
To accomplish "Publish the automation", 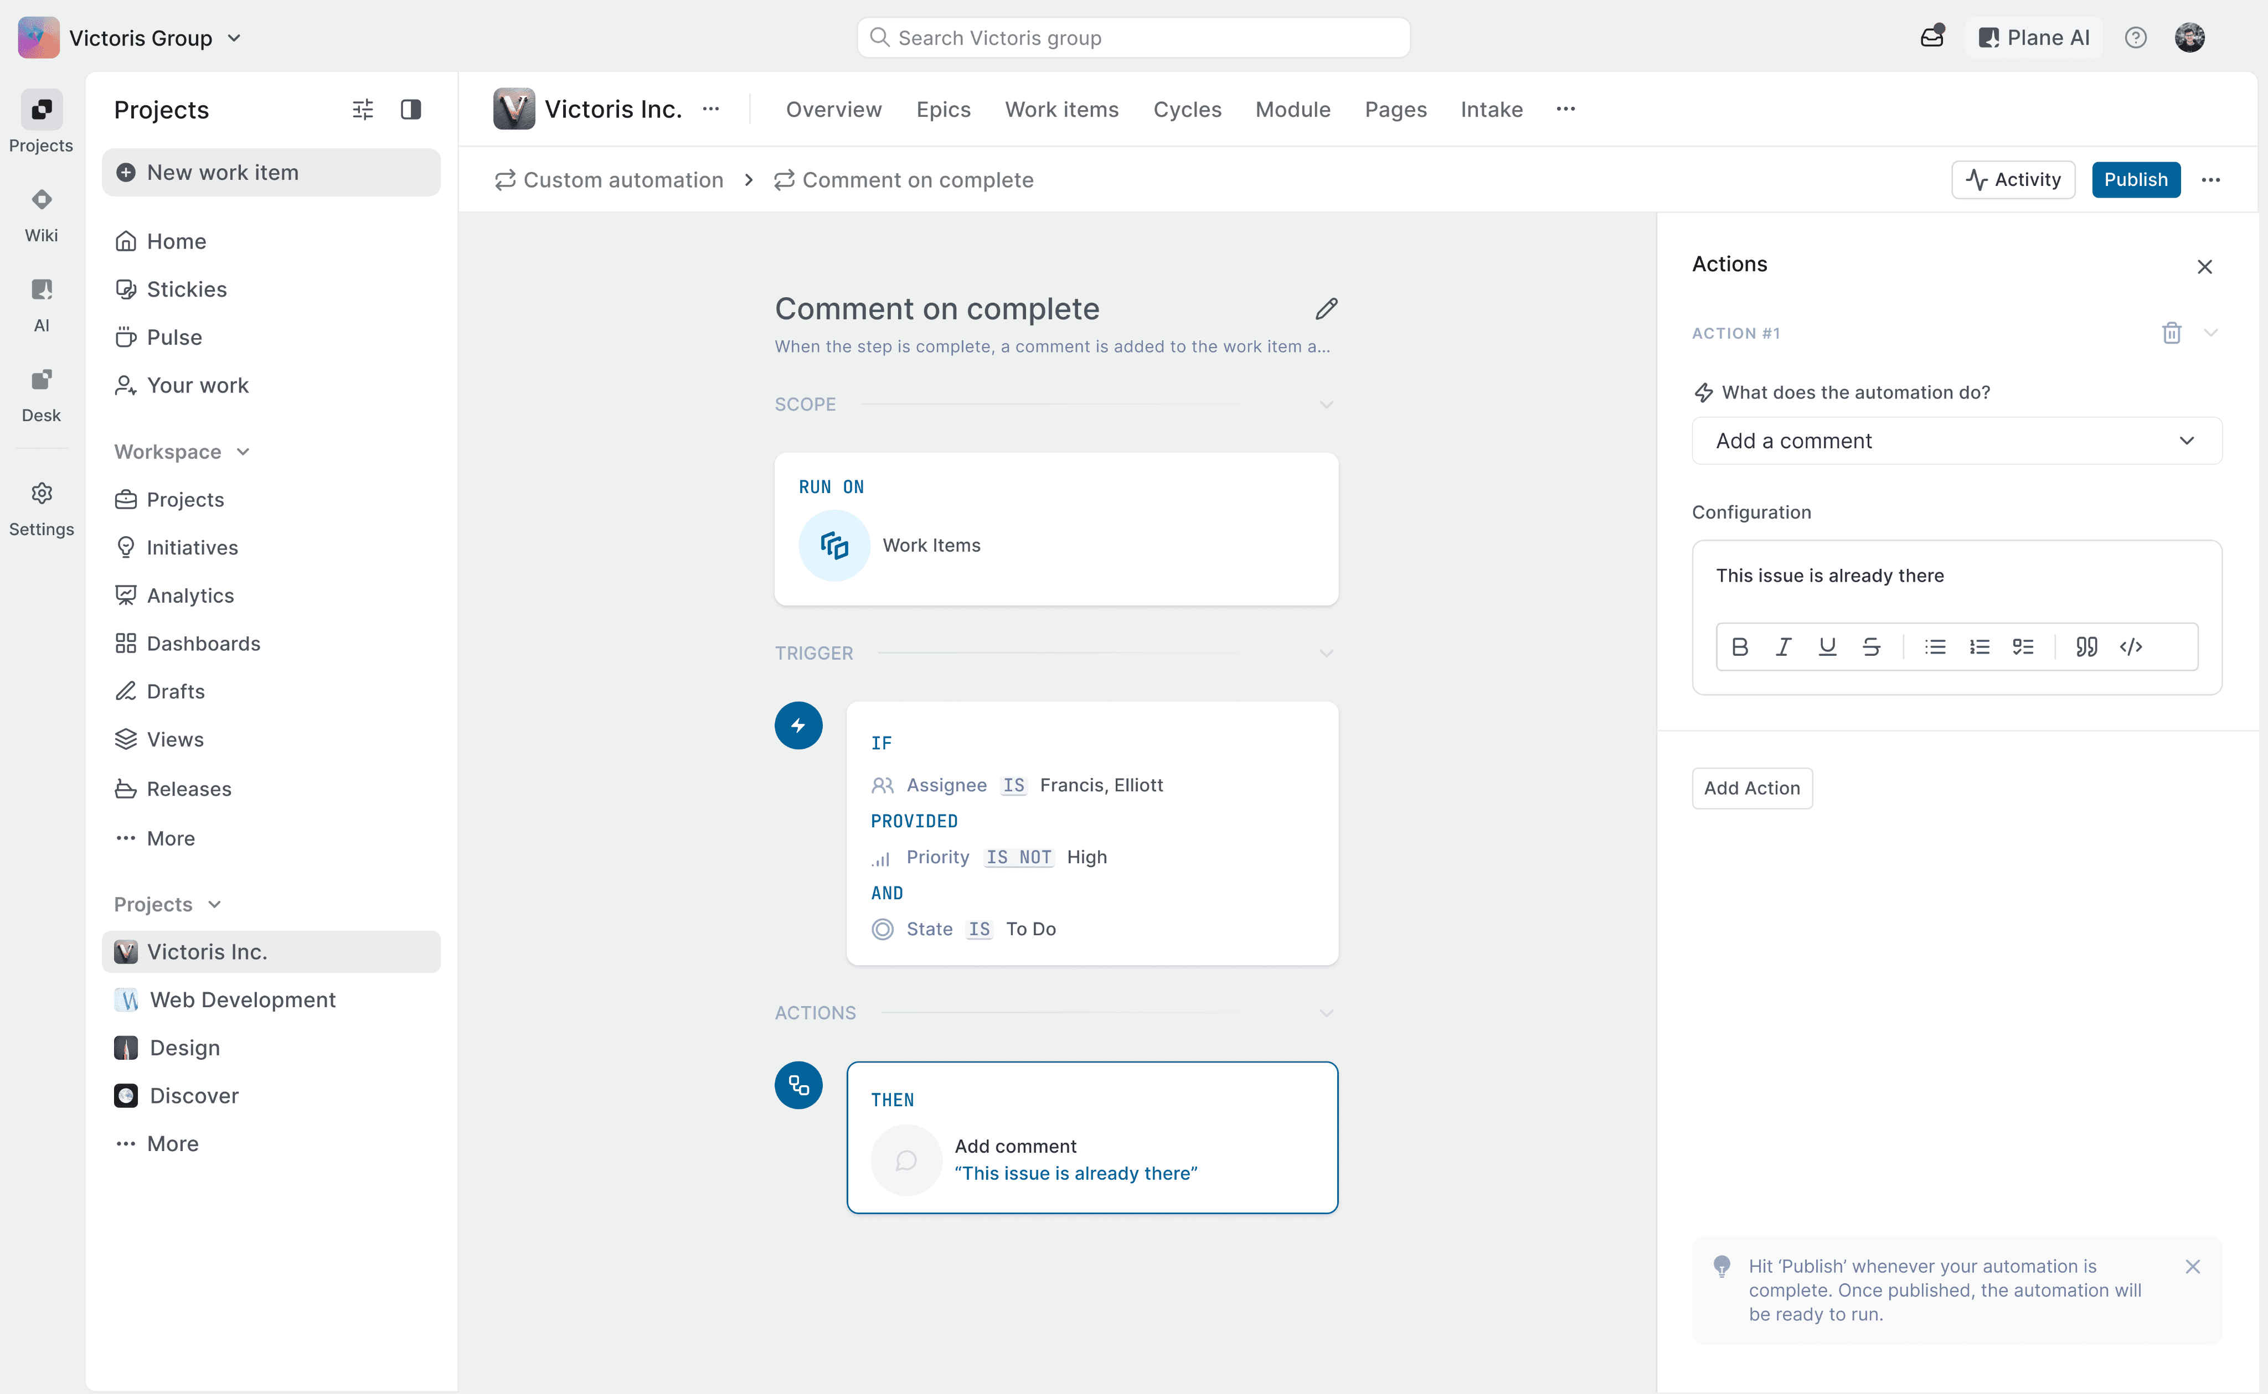I will pyautogui.click(x=2134, y=180).
